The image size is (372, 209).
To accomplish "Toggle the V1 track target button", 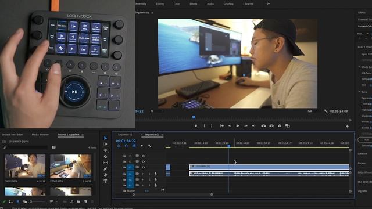I will click(130, 167).
